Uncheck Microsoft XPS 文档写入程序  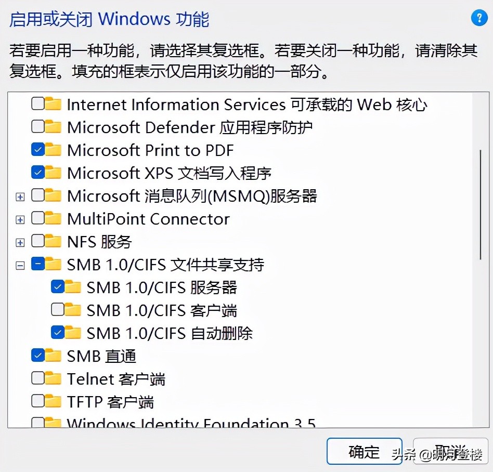point(37,173)
